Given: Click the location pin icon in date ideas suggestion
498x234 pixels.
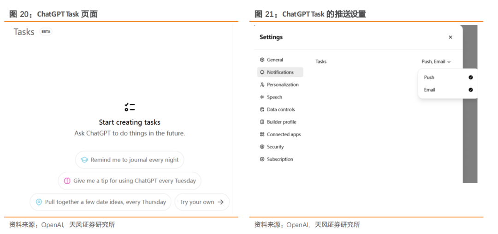Looking at the screenshot, I should click(x=39, y=202).
